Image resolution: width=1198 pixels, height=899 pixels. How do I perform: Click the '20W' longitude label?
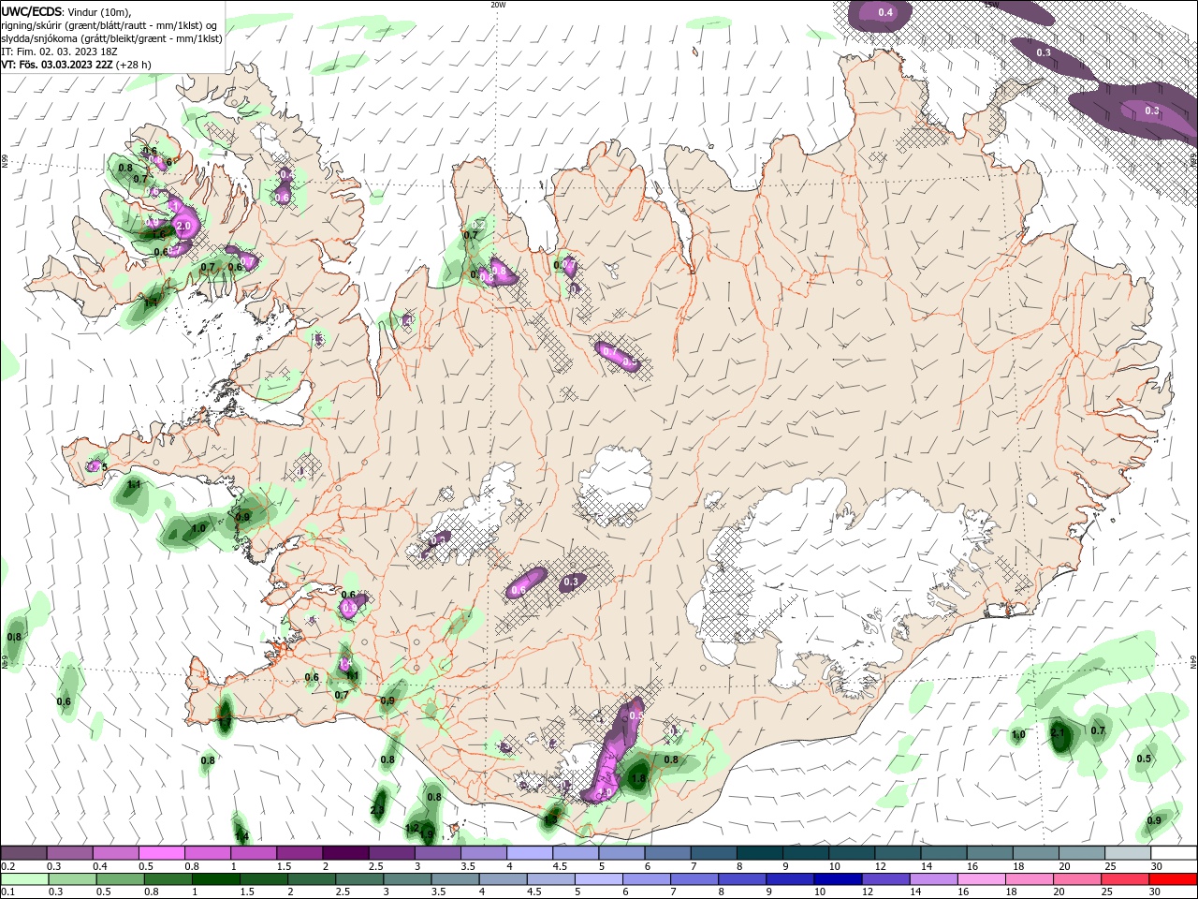tap(498, 5)
